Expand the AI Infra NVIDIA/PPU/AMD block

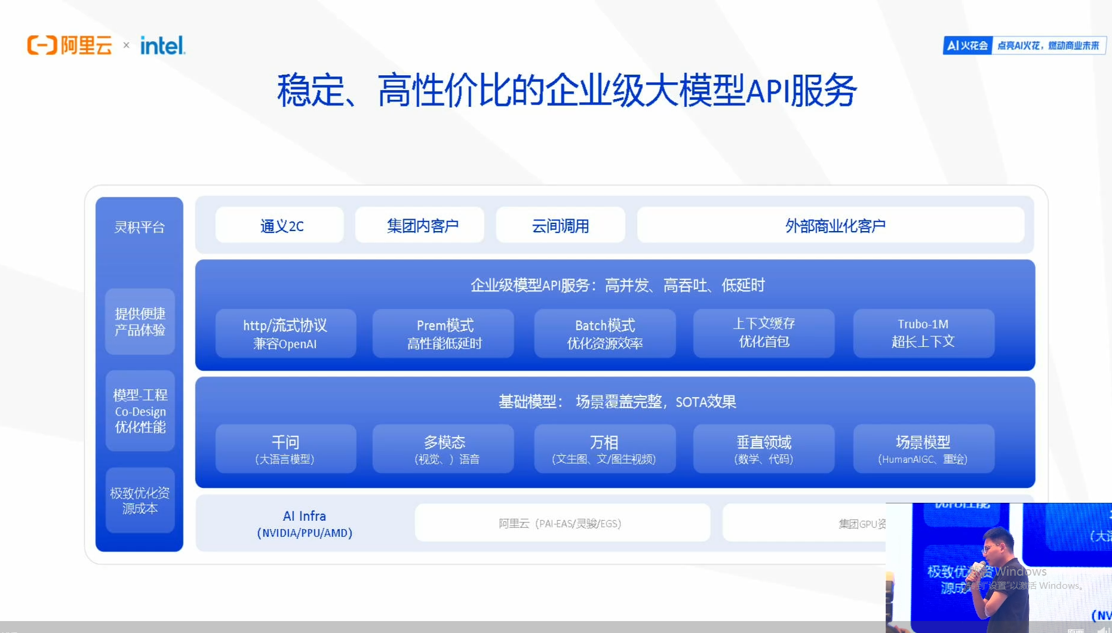point(305,523)
